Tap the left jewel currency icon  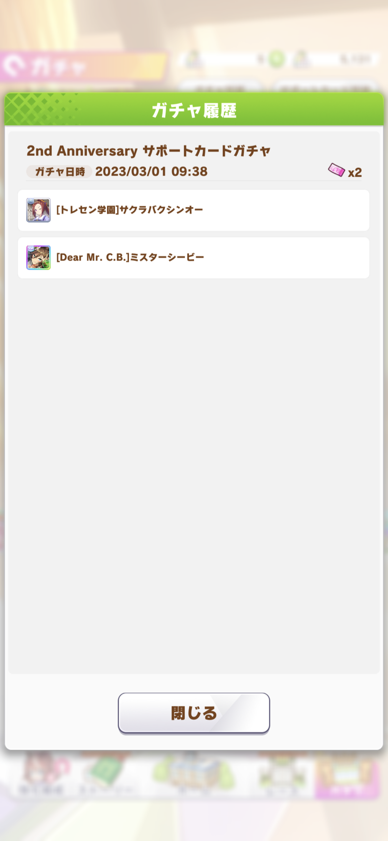(194, 59)
